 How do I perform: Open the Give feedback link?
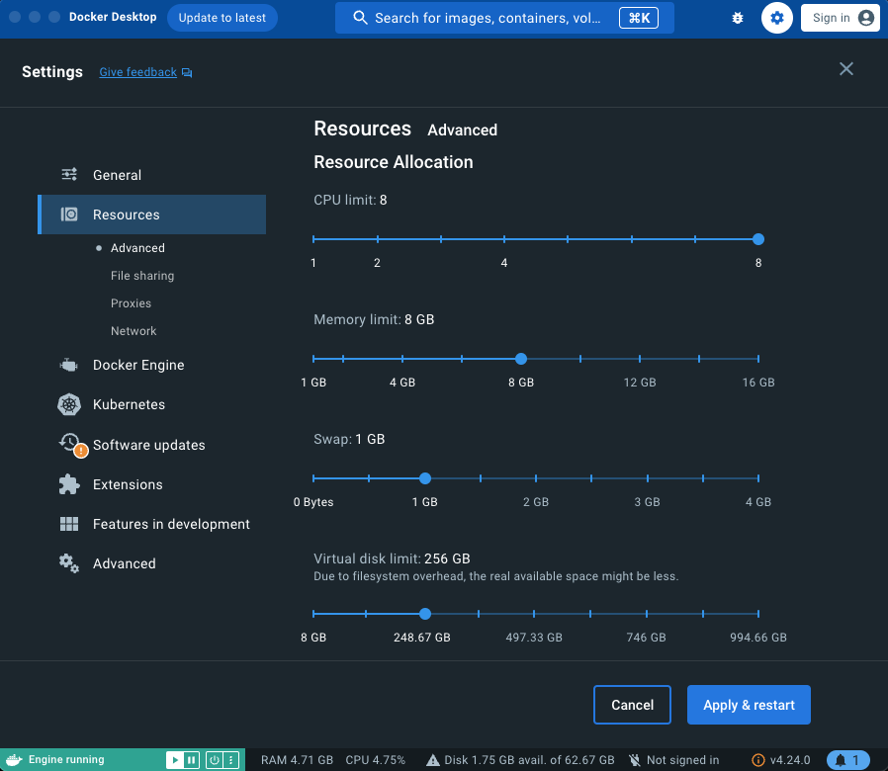coord(137,72)
